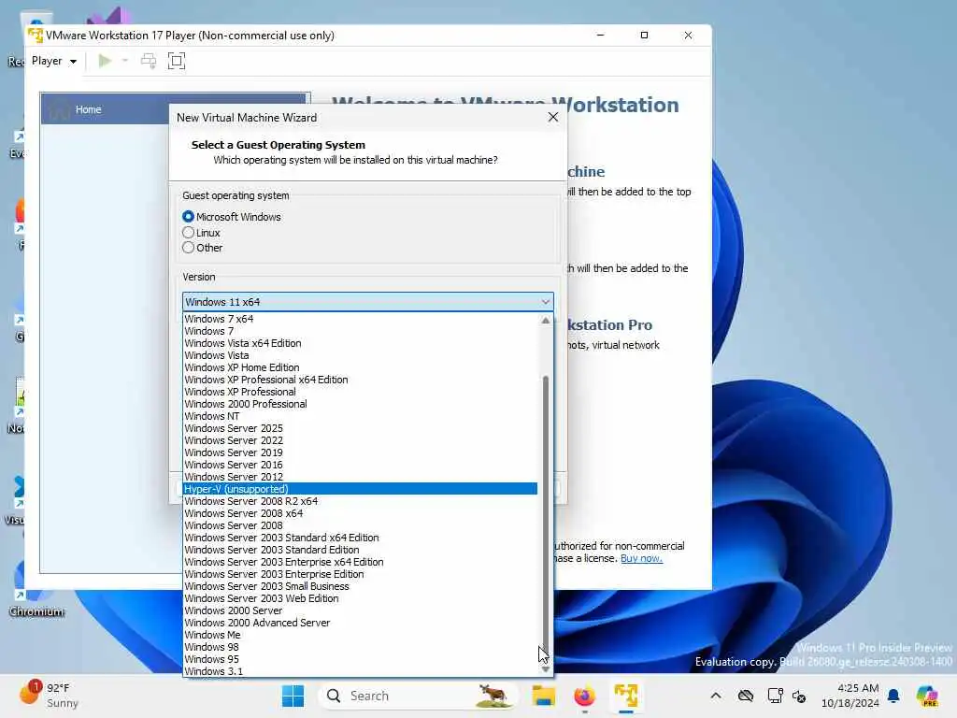The width and height of the screenshot is (957, 718).
Task: Pick Windows 3.1 entry
Action: tap(360, 671)
